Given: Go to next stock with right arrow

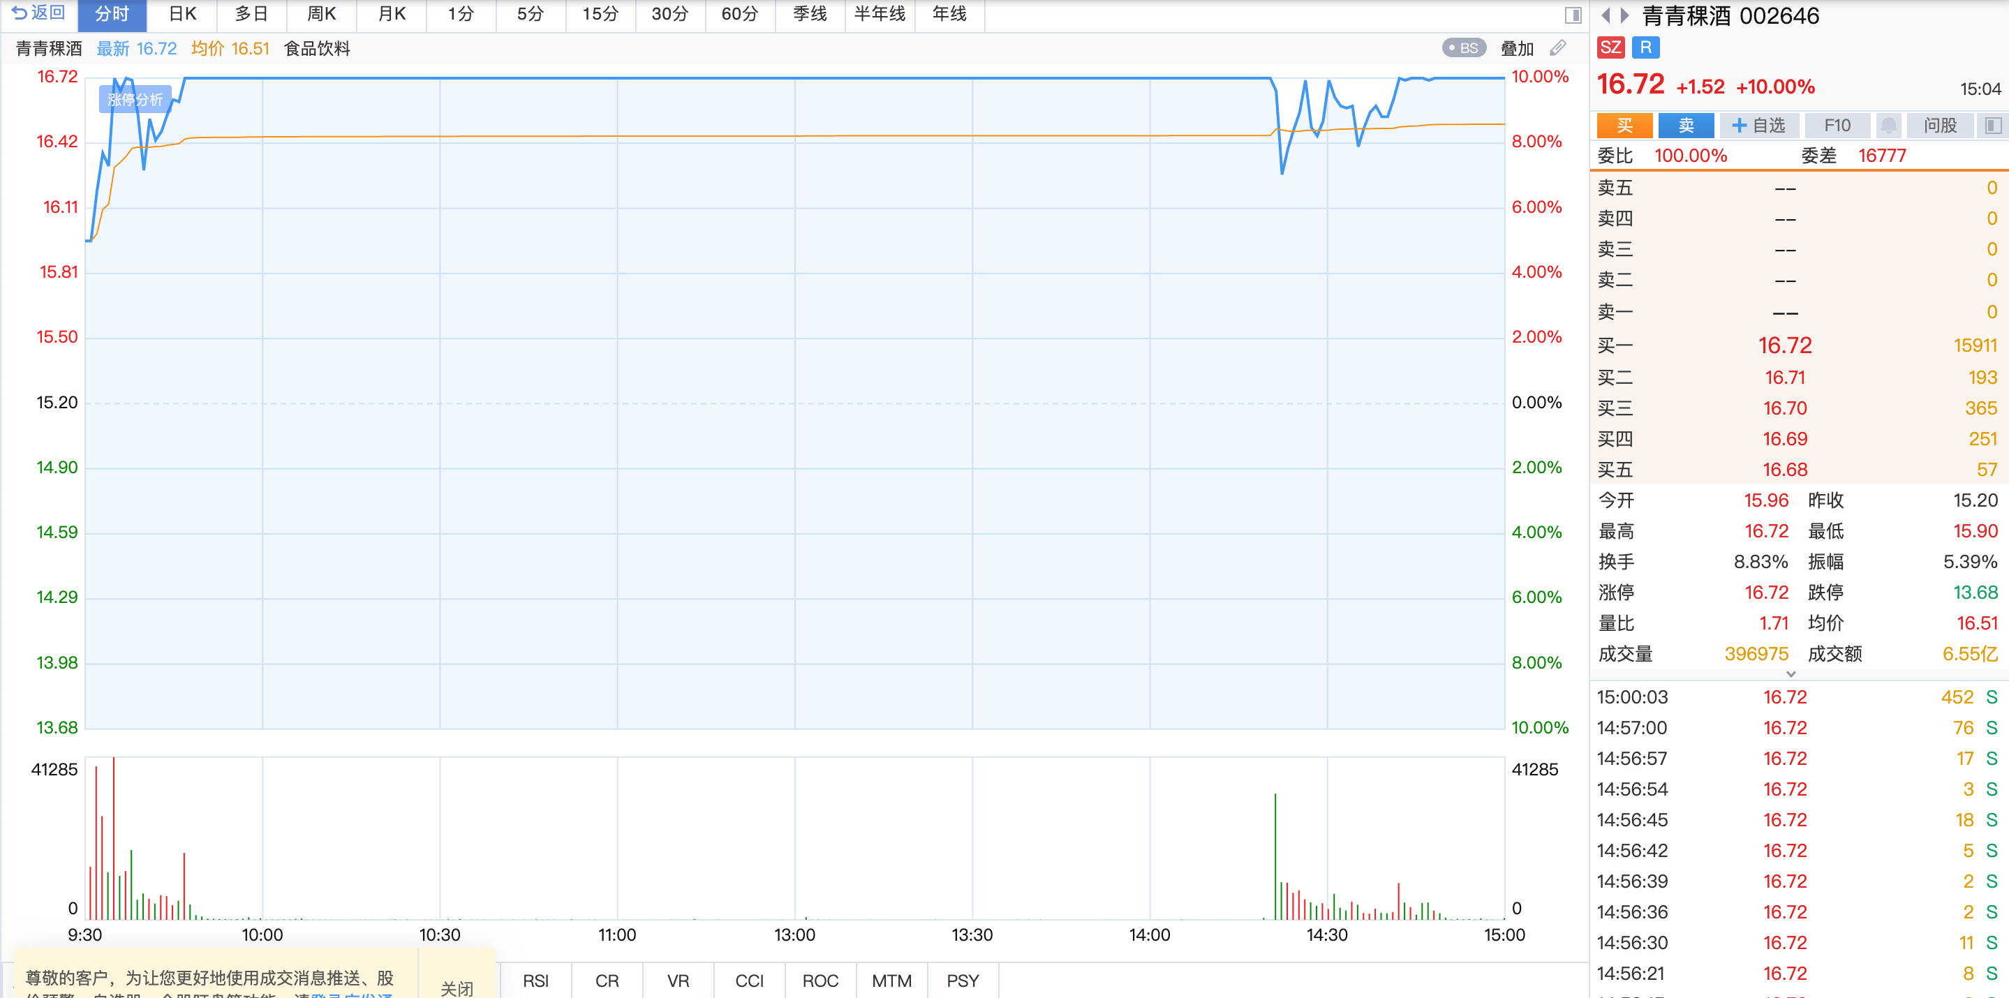Looking at the screenshot, I should (x=1624, y=15).
